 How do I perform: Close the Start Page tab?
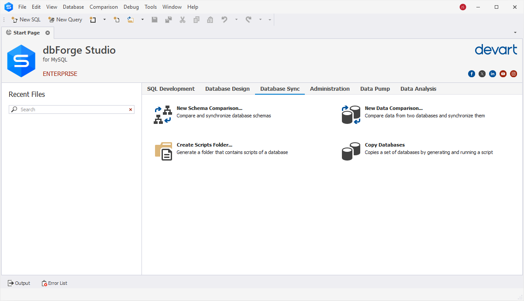[x=48, y=33]
